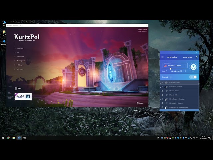Click the Miami - Vice location pin icon
The image size is (213, 160).
pyautogui.click(x=166, y=95)
